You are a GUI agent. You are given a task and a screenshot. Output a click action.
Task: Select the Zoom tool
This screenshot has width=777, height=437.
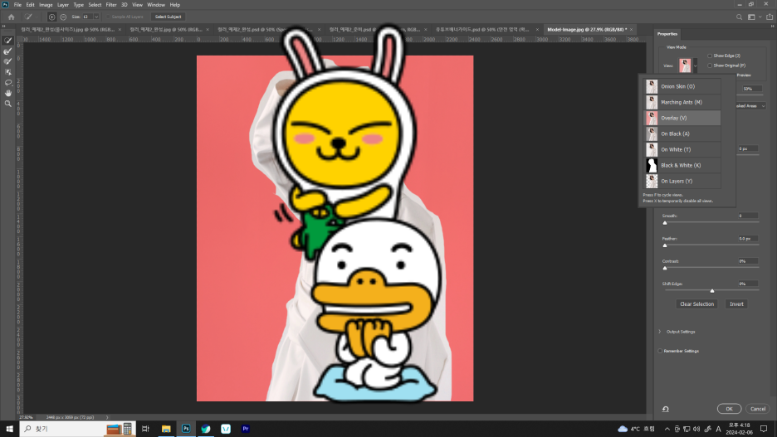pos(8,104)
